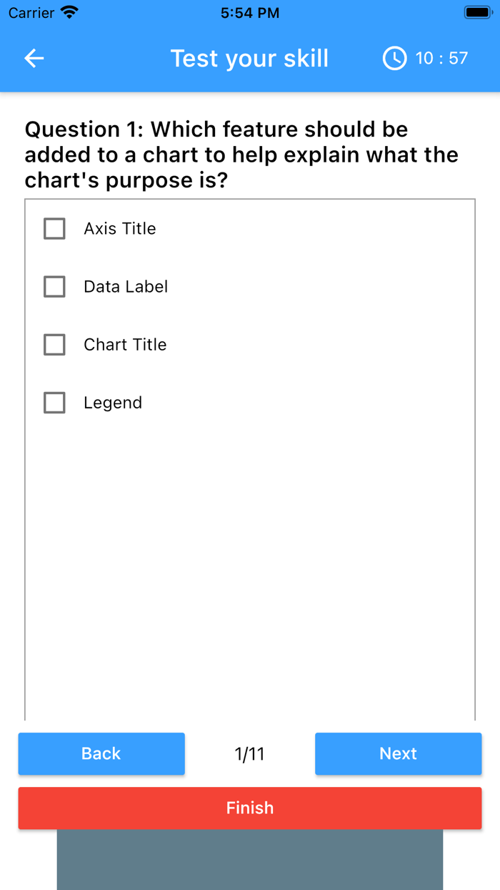The image size is (500, 890).
Task: Click the clock timer icon
Action: point(394,59)
